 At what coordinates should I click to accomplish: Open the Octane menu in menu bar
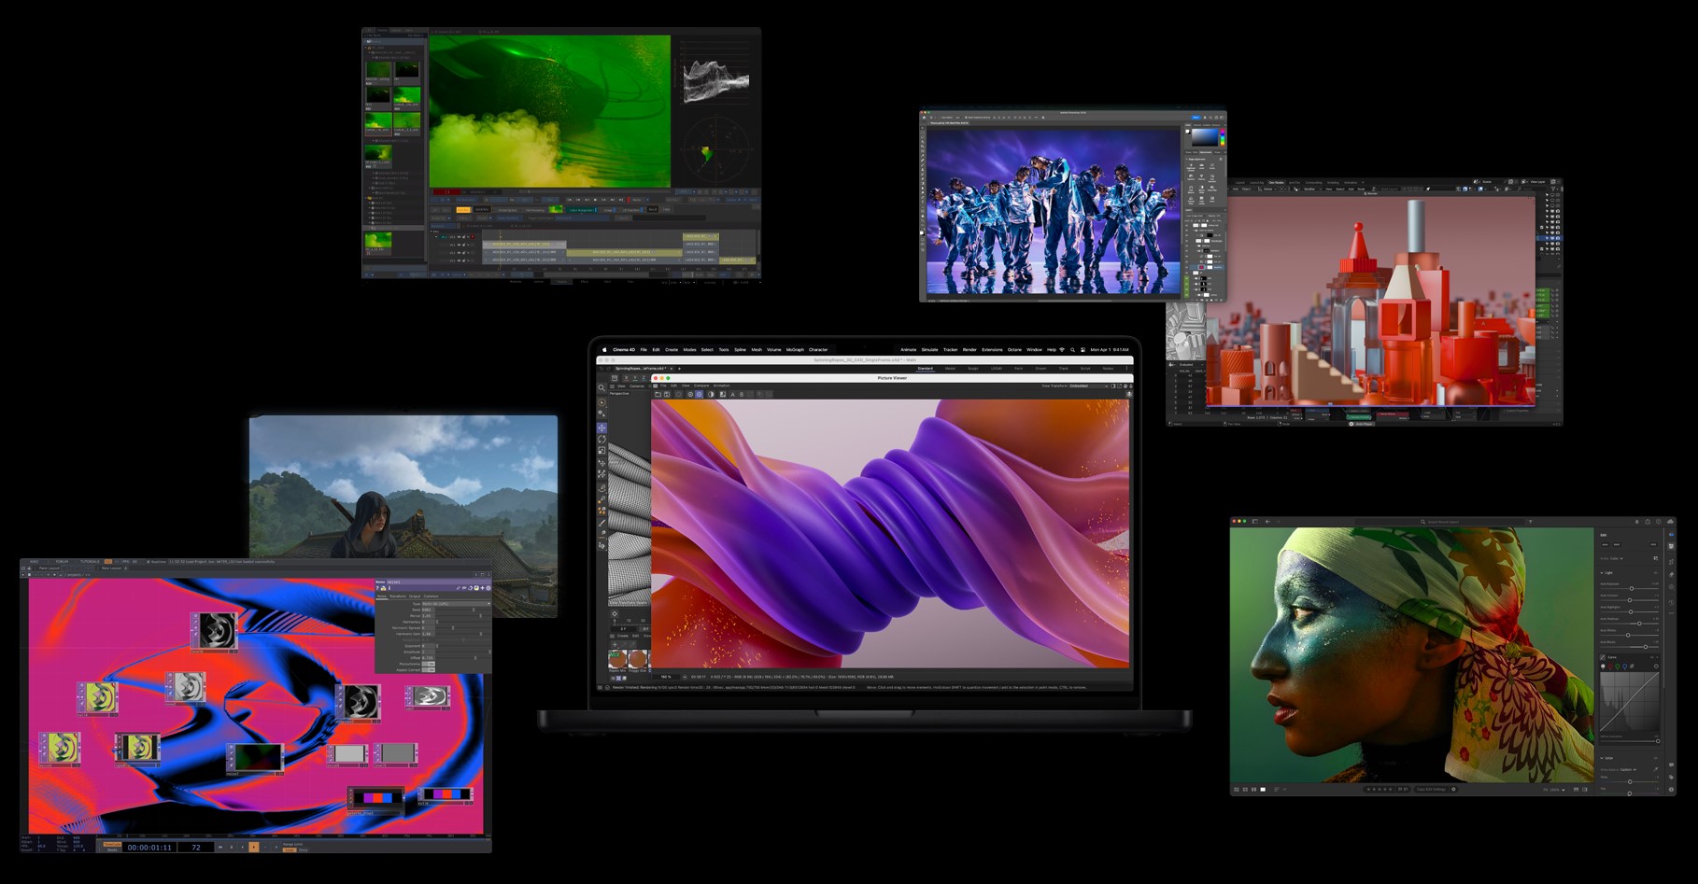click(x=1014, y=349)
